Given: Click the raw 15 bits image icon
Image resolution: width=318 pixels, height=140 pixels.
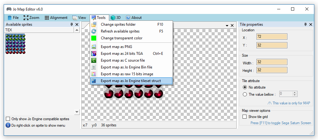Looking at the screenshot, I should click(x=94, y=74).
